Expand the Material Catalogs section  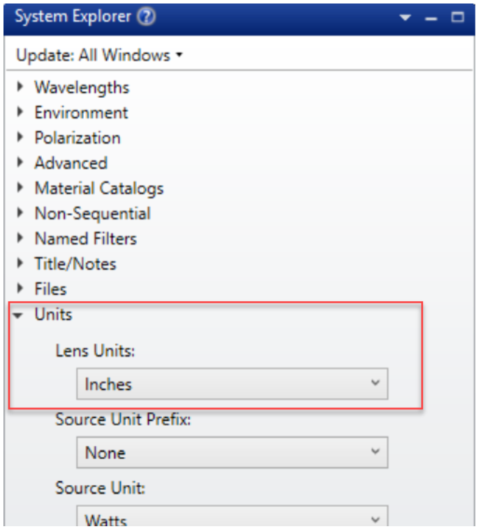click(21, 188)
